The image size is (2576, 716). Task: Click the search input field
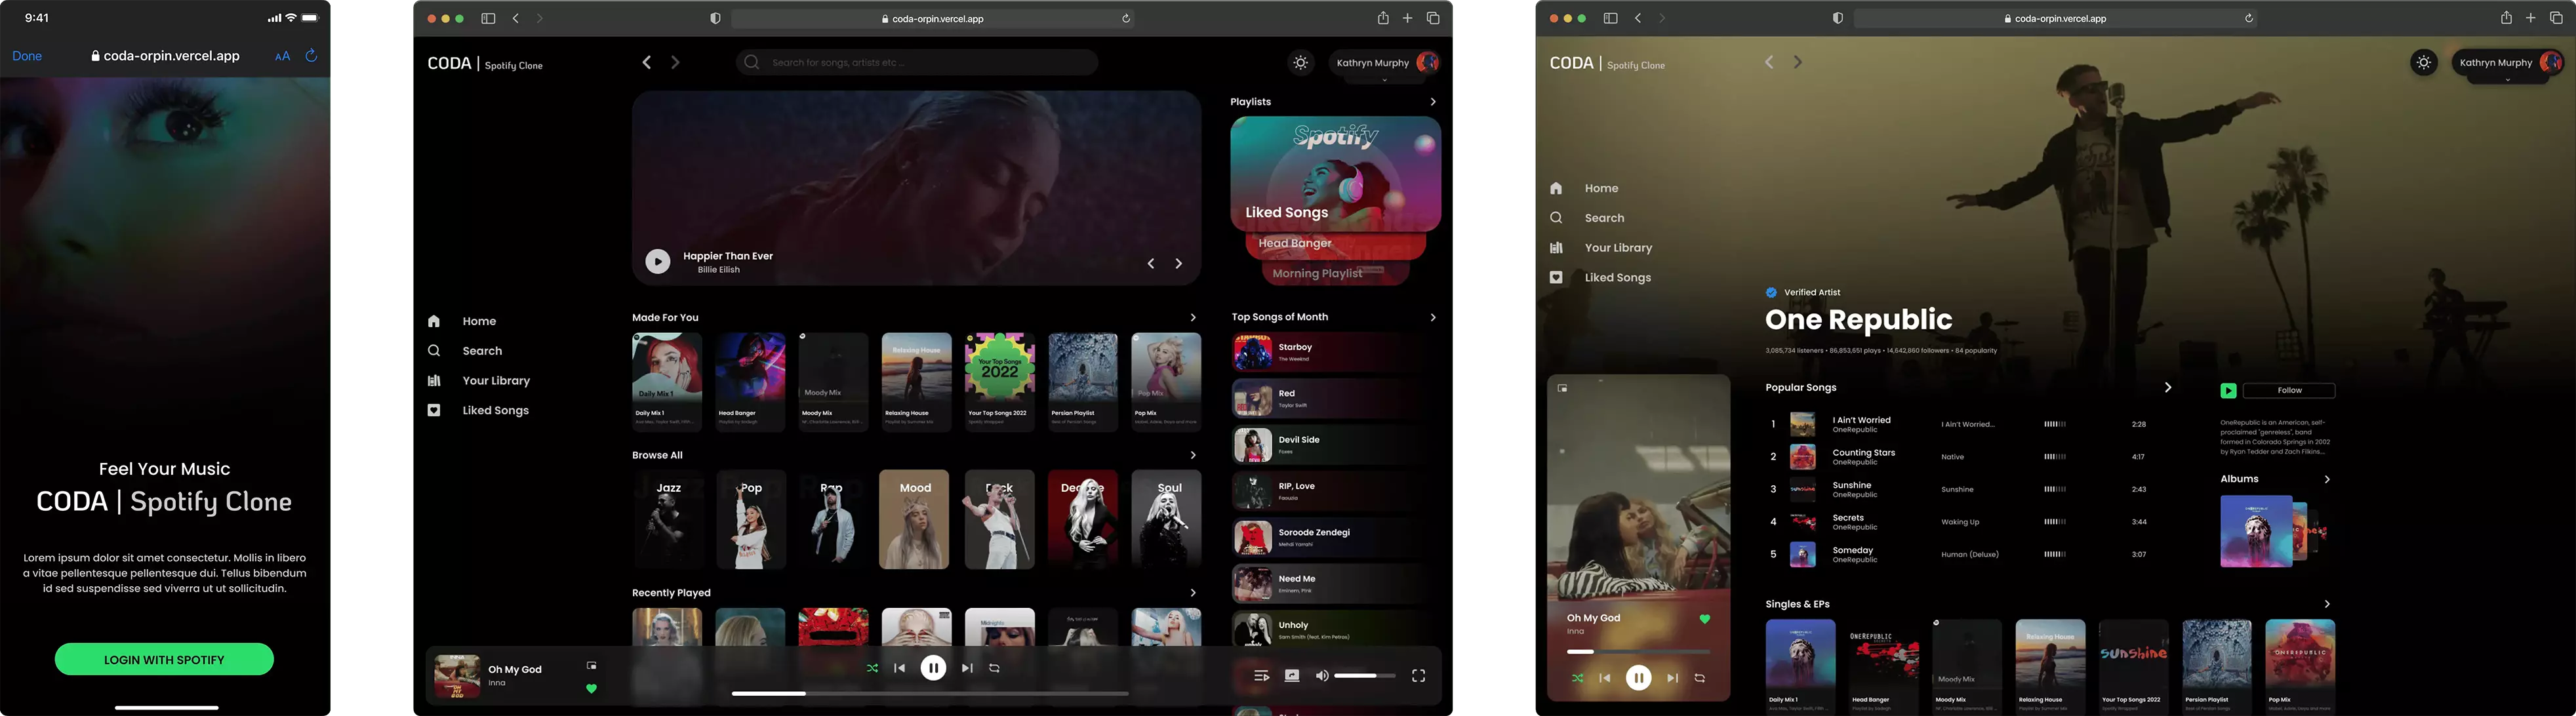pyautogui.click(x=918, y=62)
